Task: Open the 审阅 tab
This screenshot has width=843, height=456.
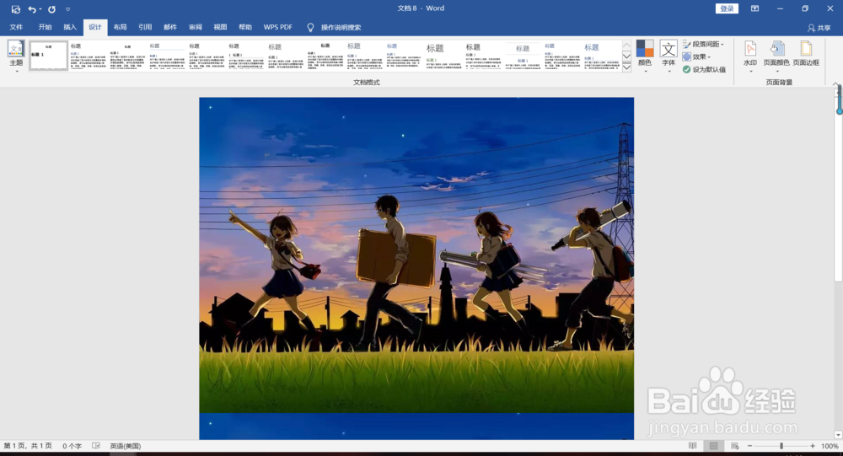Action: pyautogui.click(x=196, y=27)
